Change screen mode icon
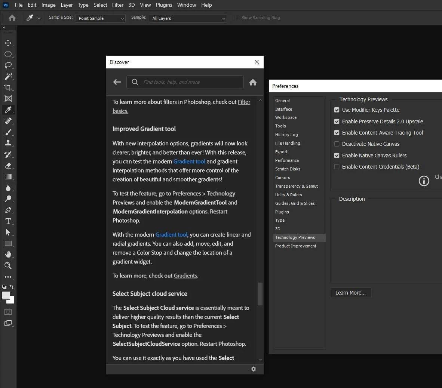This screenshot has height=388, width=442. (8, 323)
